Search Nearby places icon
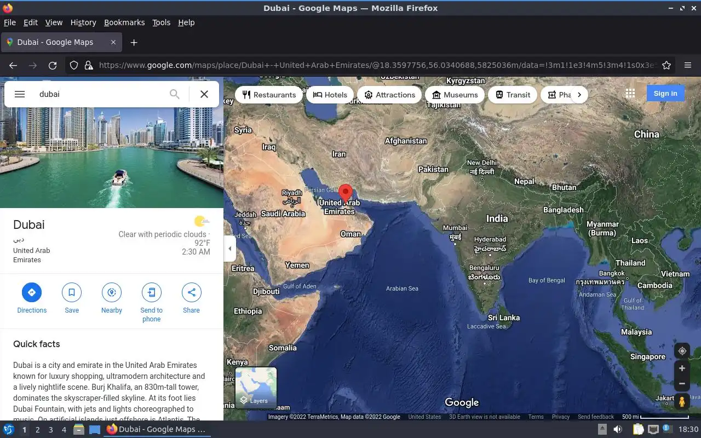This screenshot has width=701, height=438. 112,298
